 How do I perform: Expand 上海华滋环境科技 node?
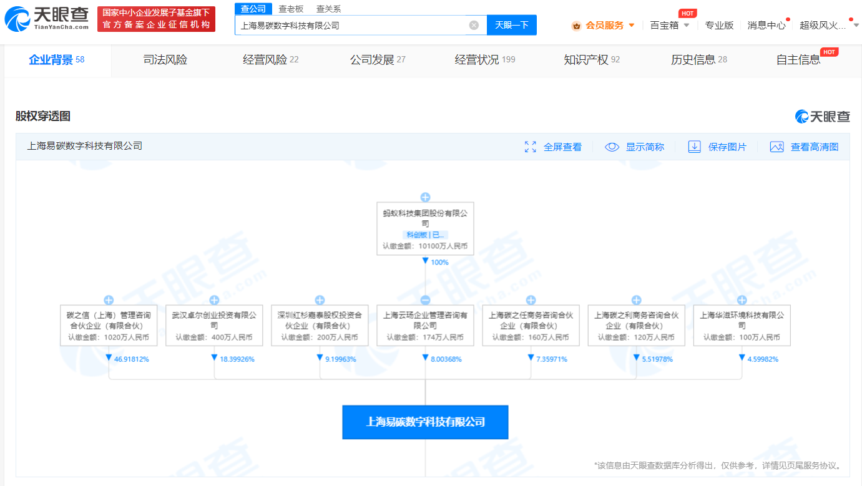point(742,300)
